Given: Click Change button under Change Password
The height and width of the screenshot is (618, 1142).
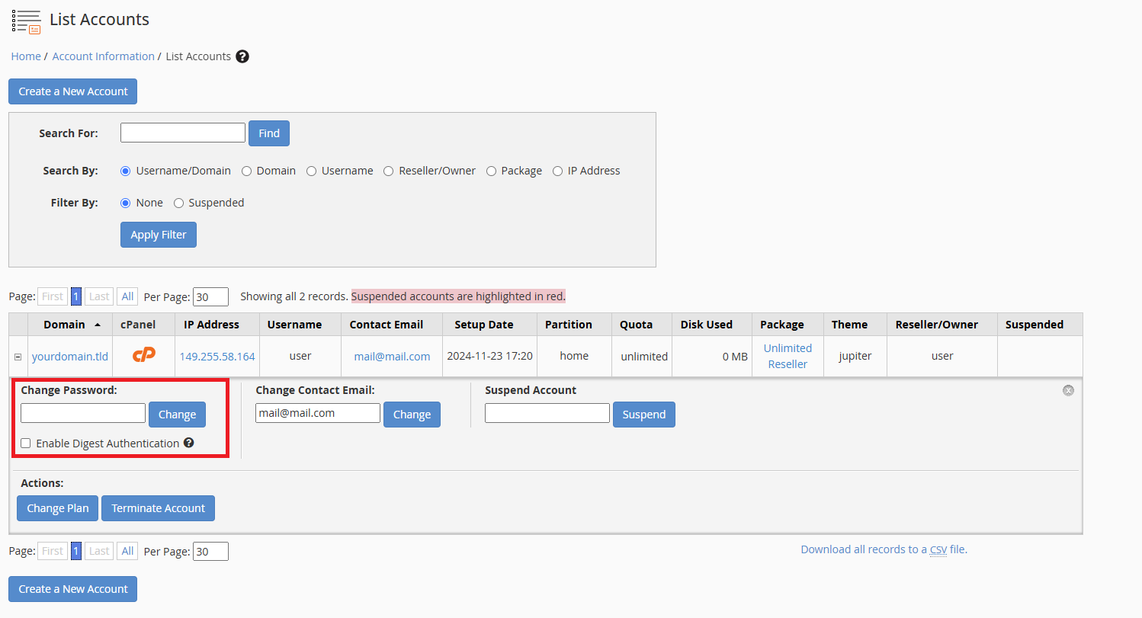Looking at the screenshot, I should (178, 415).
